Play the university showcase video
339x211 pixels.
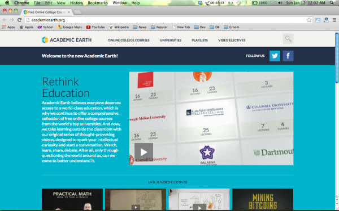(x=144, y=152)
